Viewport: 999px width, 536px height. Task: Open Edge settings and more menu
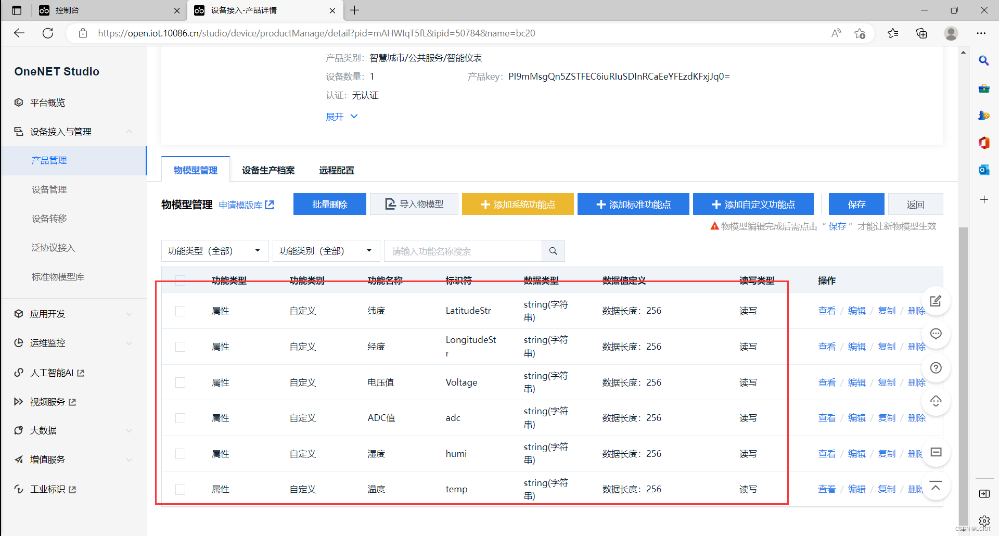pos(981,33)
